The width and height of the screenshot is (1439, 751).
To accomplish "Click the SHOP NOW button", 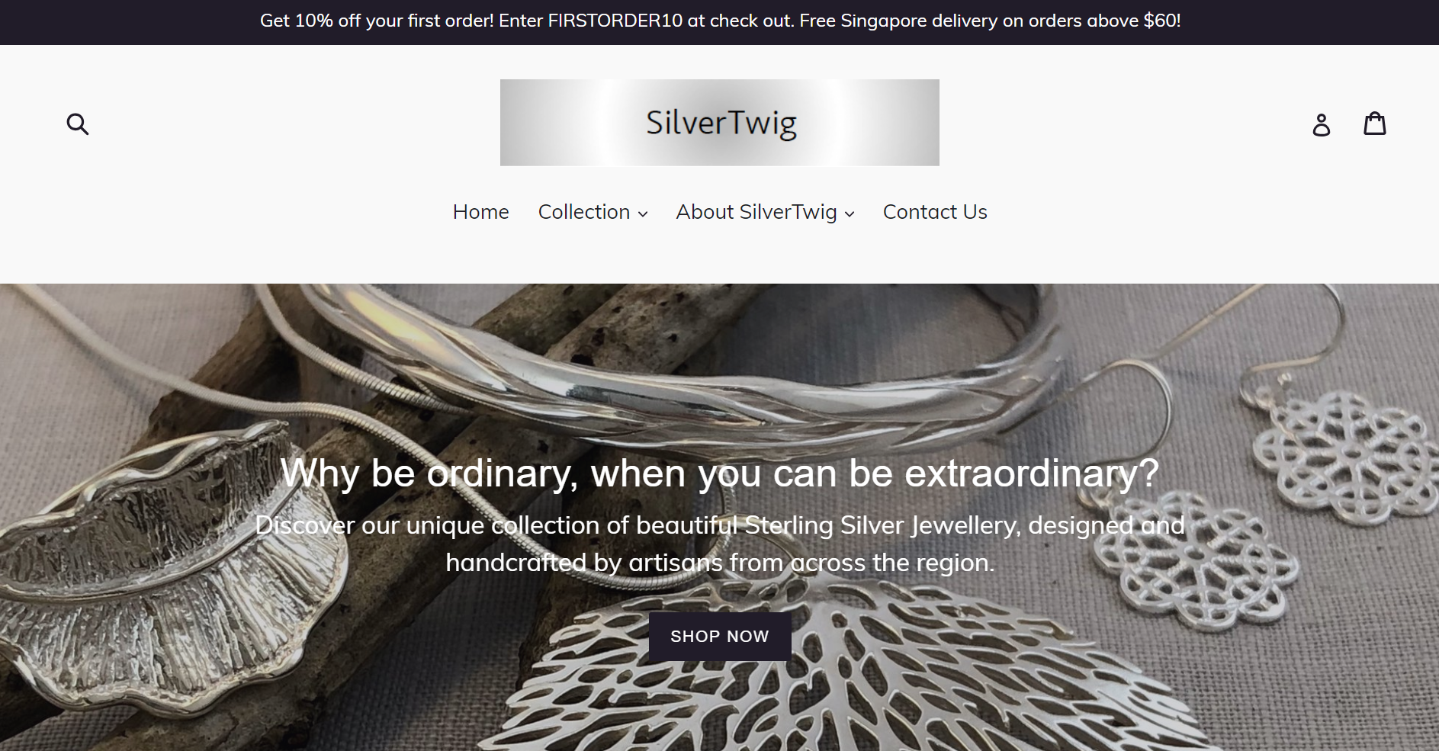I will (x=719, y=637).
